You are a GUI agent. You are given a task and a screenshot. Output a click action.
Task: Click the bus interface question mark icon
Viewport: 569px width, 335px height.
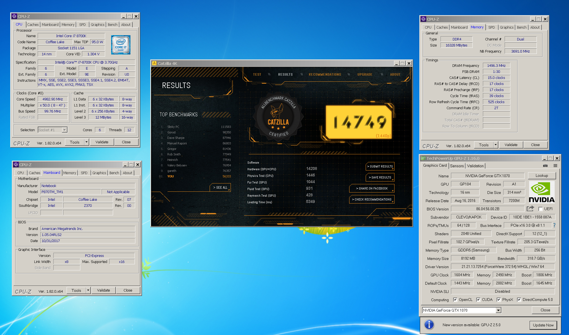(554, 225)
